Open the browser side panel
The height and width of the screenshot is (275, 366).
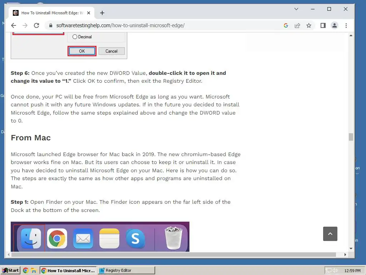coord(323,25)
